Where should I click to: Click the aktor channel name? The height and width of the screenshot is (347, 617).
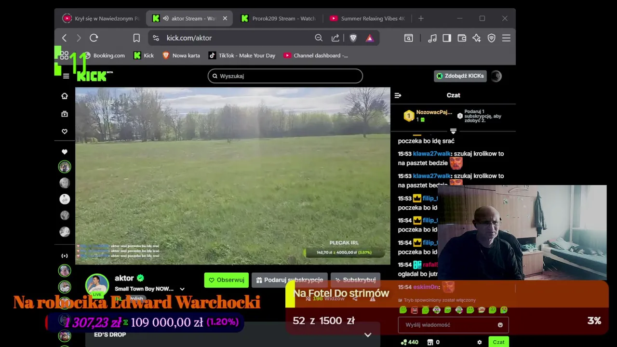(x=124, y=278)
